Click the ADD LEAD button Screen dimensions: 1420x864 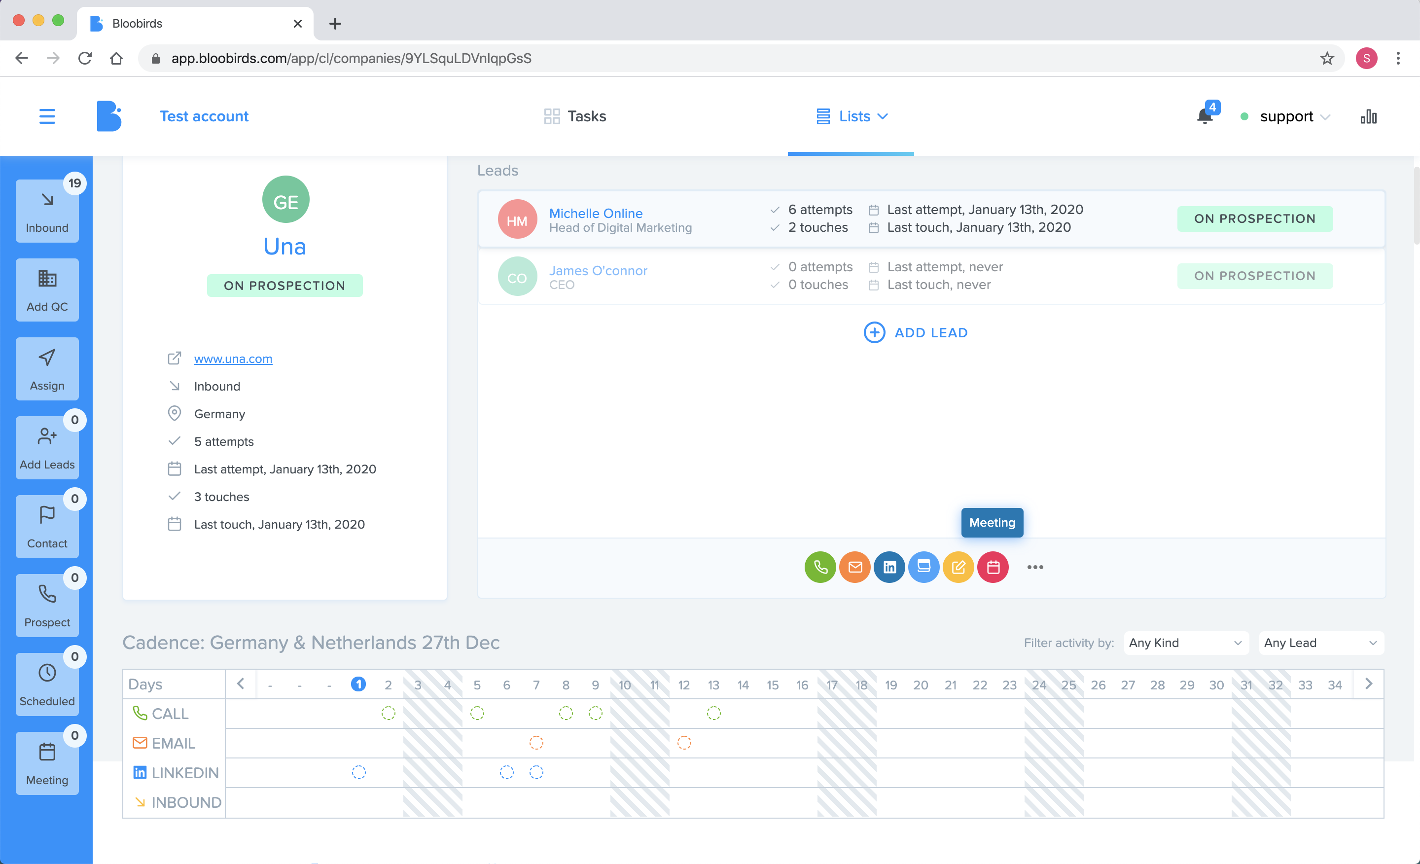(916, 332)
